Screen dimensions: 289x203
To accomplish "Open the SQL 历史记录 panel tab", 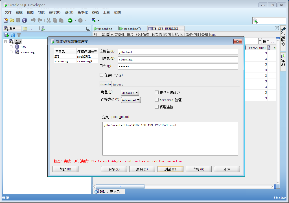I will click(109, 191).
